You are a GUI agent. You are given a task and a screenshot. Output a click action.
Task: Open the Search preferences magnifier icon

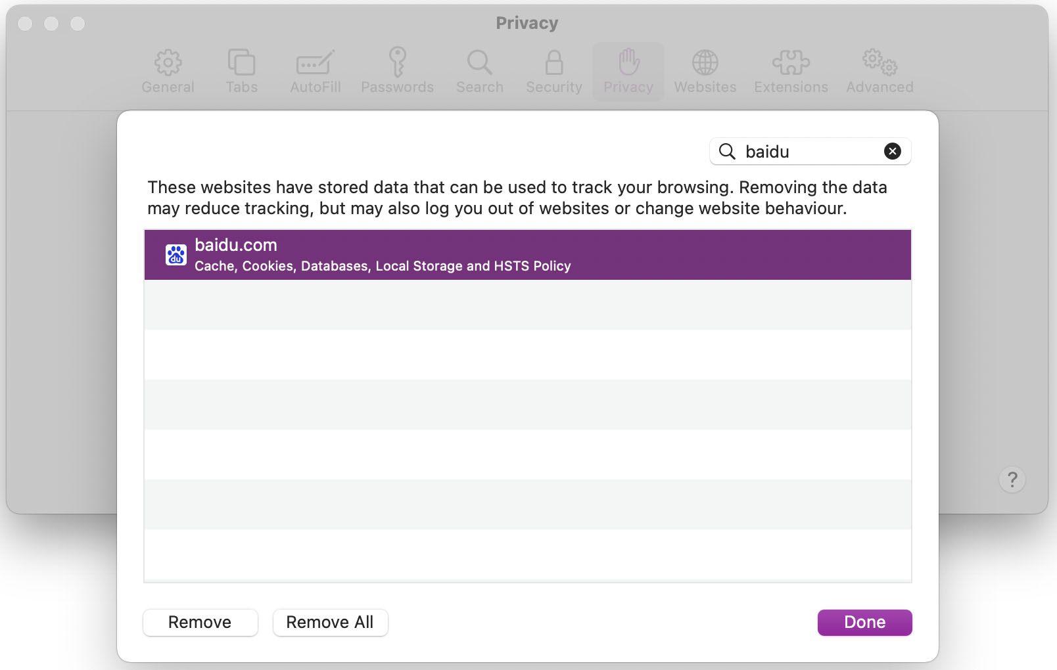[479, 63]
